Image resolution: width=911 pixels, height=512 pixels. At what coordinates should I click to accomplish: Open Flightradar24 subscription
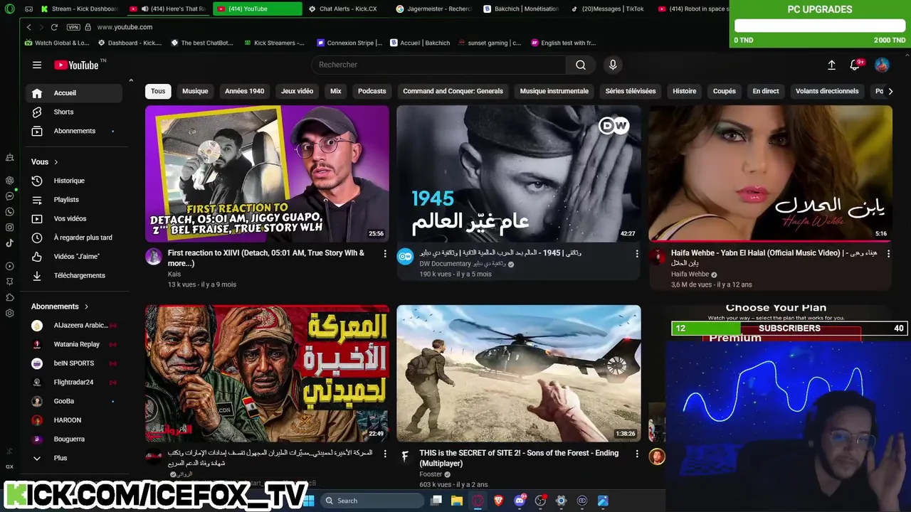(x=75, y=383)
